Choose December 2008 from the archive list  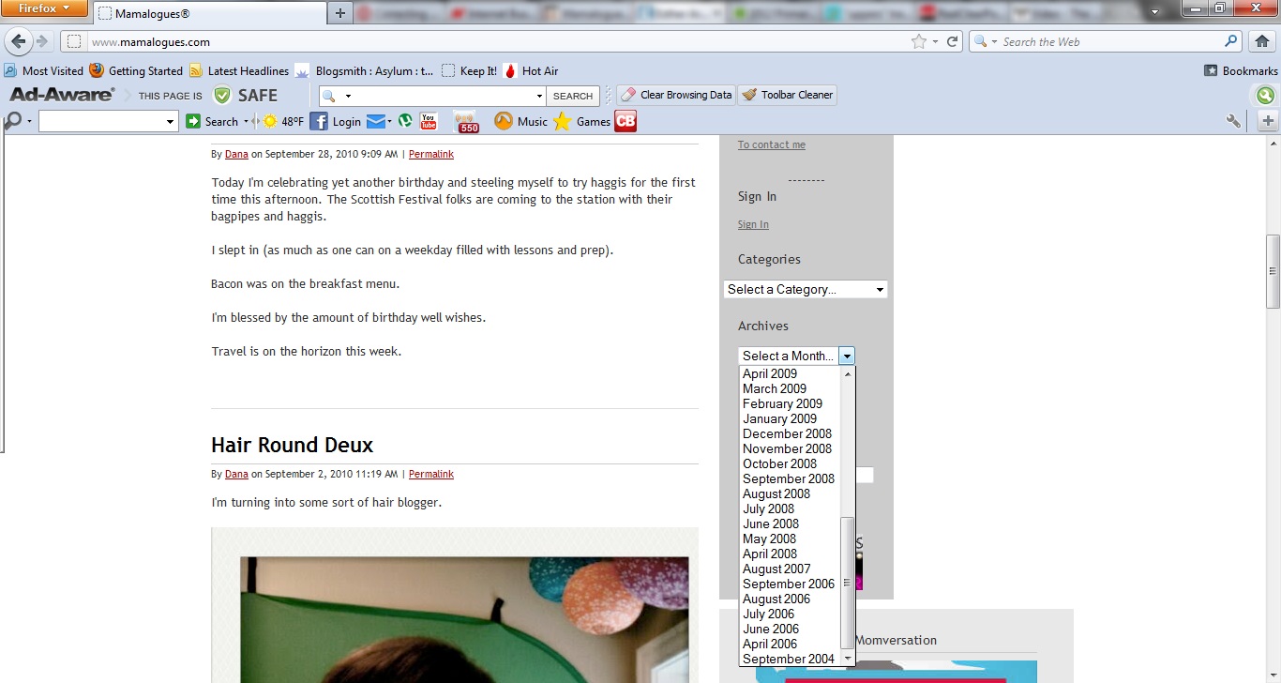pos(787,433)
